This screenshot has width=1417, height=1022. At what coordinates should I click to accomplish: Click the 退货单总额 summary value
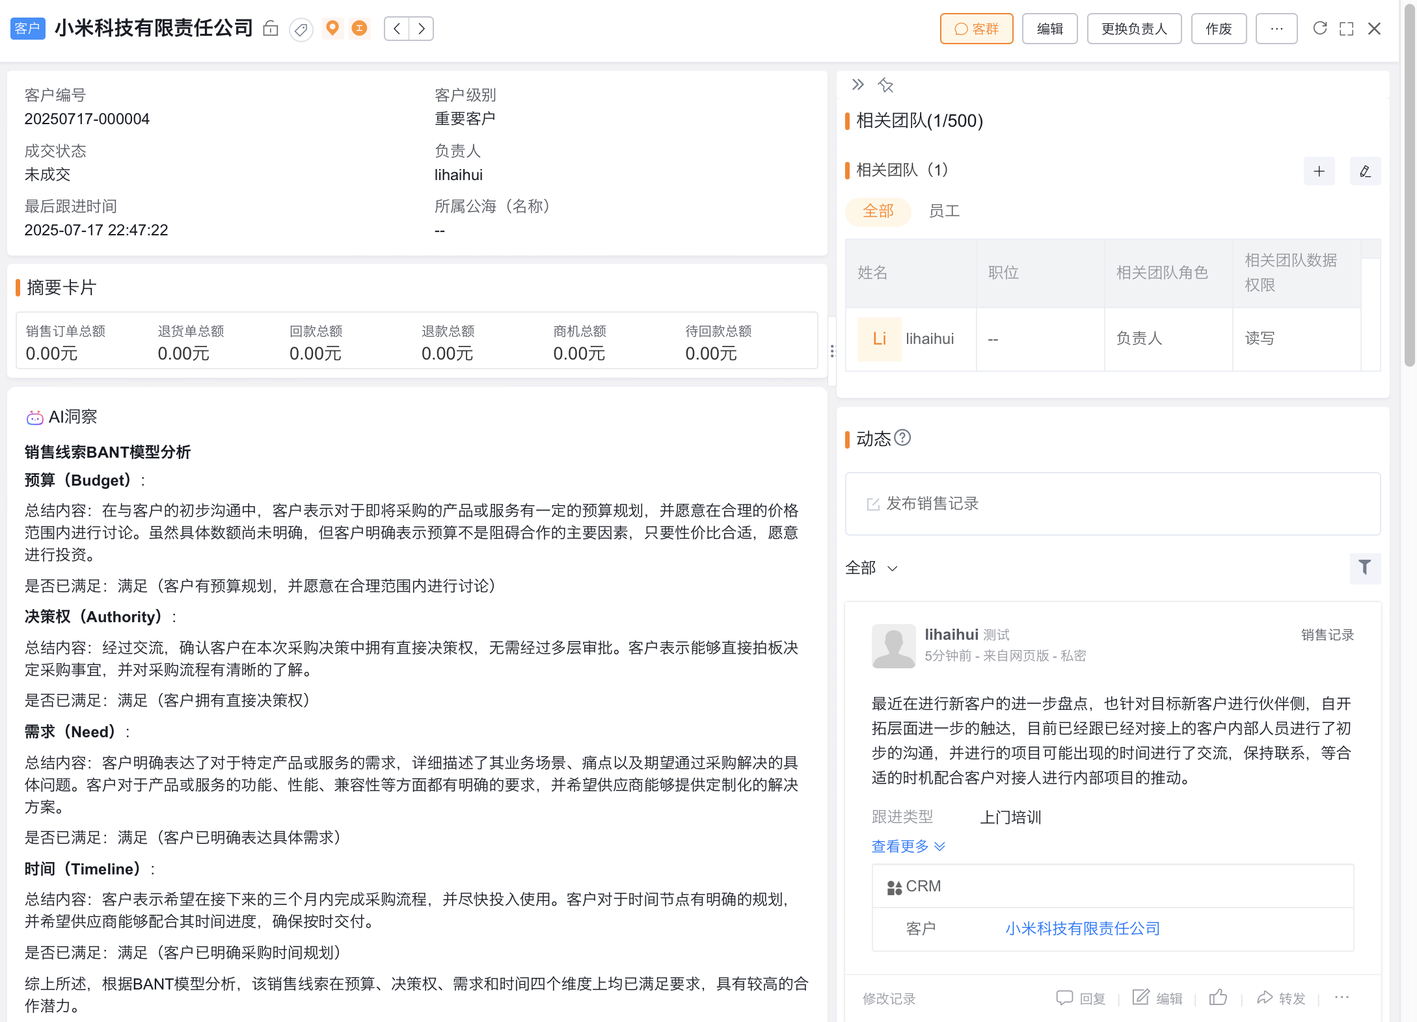[x=183, y=354]
